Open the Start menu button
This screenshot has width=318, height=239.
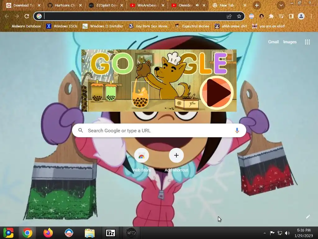click(x=8, y=233)
